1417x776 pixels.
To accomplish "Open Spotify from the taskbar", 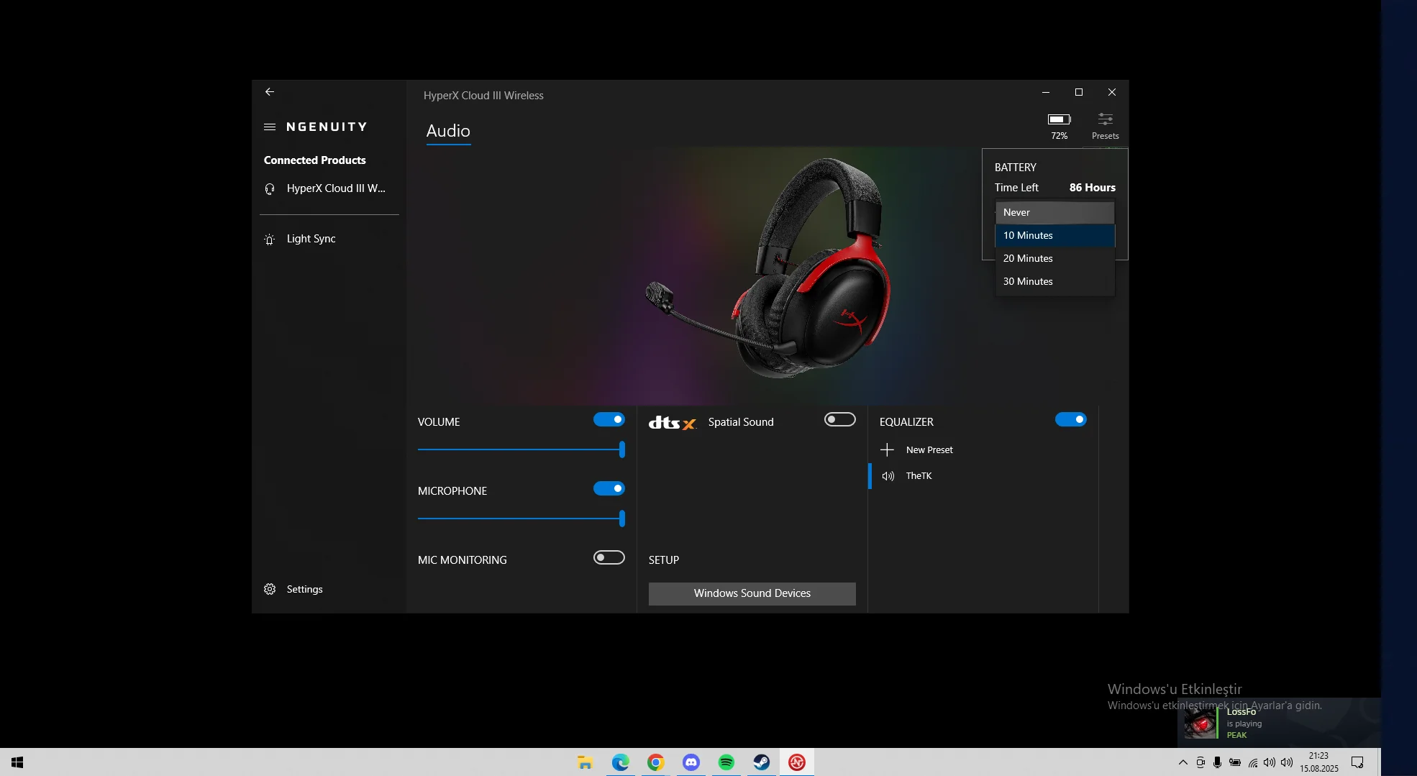I will pyautogui.click(x=726, y=762).
